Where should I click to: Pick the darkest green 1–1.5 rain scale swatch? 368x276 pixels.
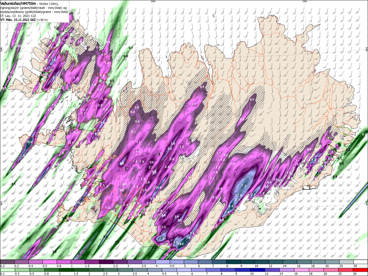click(x=66, y=270)
